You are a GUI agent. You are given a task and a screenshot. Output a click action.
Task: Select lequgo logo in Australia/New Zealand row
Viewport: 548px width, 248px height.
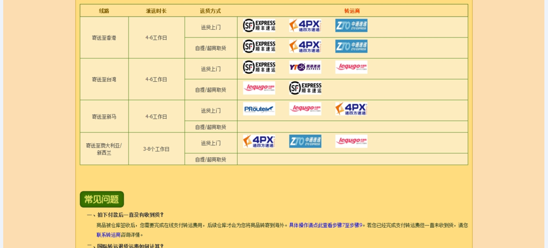click(x=351, y=141)
